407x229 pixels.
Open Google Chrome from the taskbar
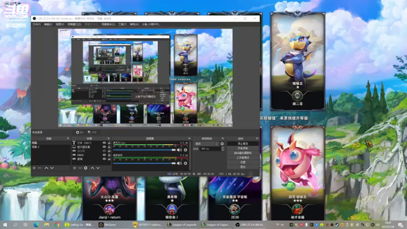pyautogui.click(x=57, y=224)
